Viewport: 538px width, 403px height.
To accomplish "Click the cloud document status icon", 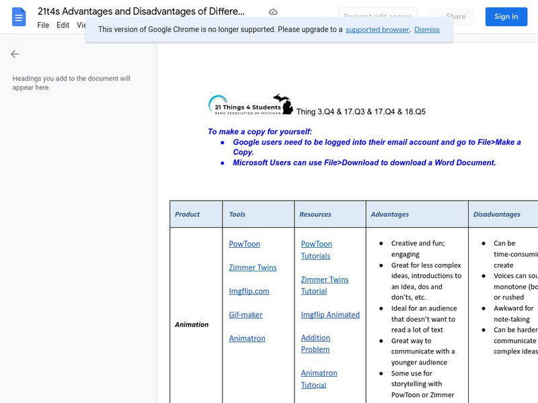I will tap(273, 12).
